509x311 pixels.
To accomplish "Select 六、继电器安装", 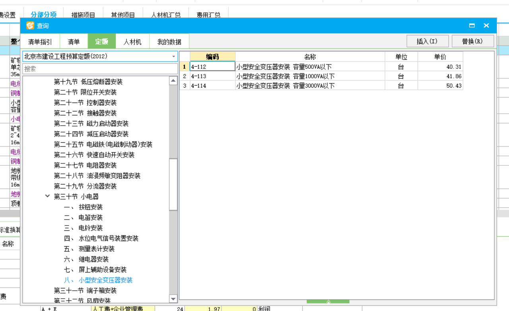I will pos(86,259).
